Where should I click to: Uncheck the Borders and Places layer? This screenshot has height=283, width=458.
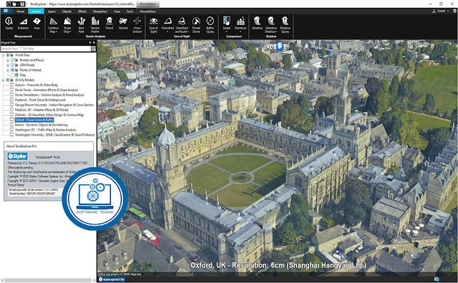tap(13, 60)
